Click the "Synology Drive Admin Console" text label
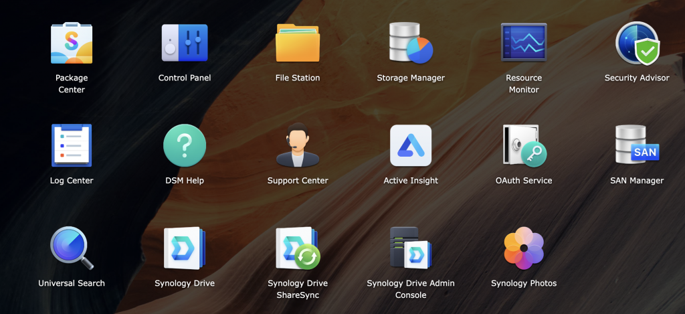The width and height of the screenshot is (685, 314). (411, 289)
